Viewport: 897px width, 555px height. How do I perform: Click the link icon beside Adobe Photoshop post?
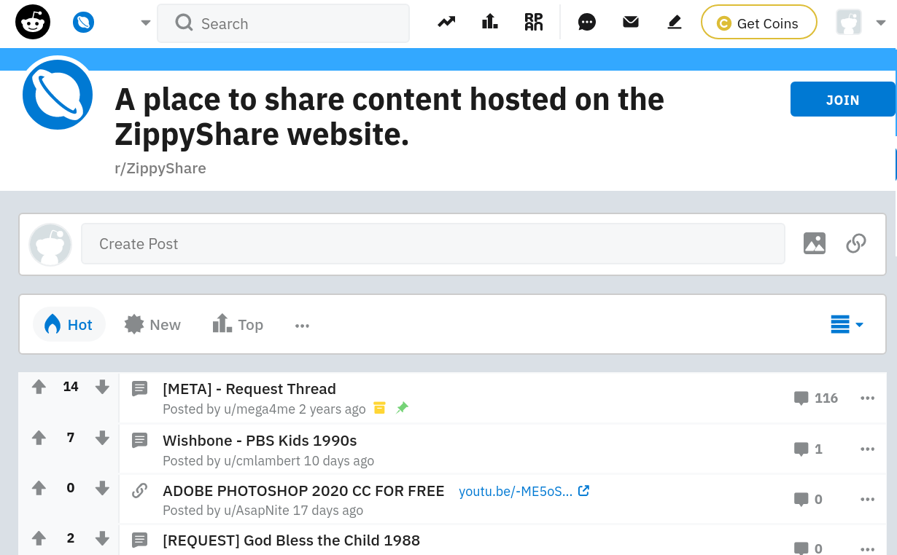[139, 490]
